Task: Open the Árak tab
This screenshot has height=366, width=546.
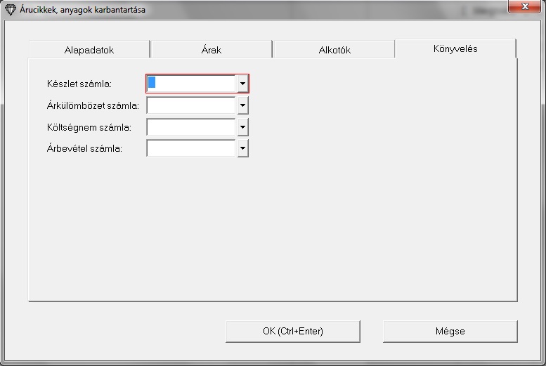Action: (x=211, y=50)
